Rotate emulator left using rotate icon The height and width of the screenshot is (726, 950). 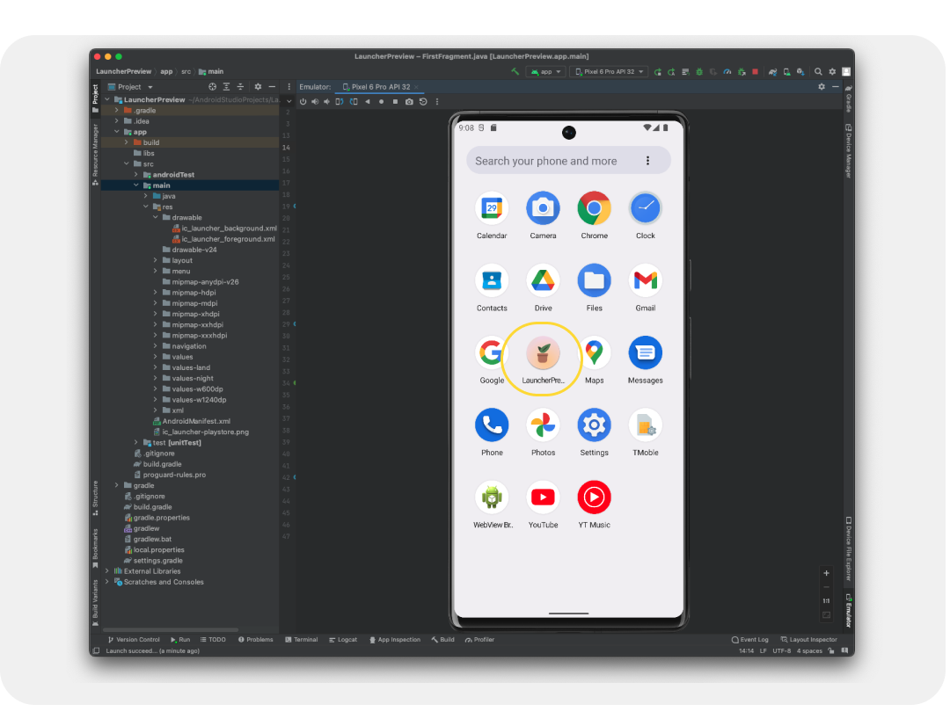coord(341,101)
